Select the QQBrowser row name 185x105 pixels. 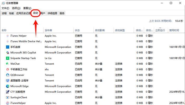[17, 75]
